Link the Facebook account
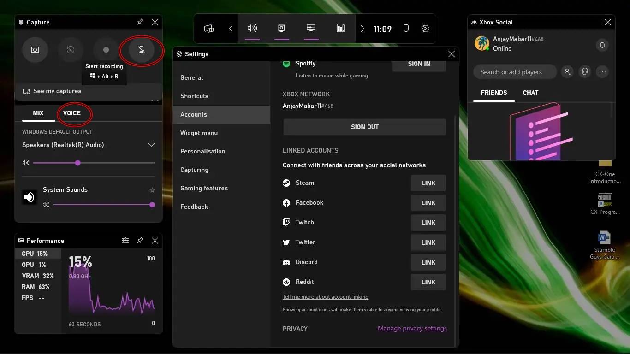The image size is (630, 354). coord(428,203)
